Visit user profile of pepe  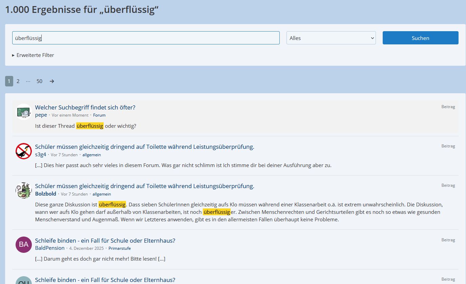41,115
